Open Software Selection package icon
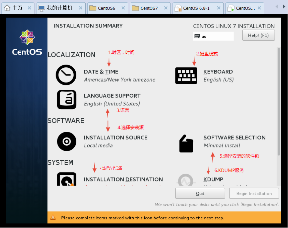 [x=186, y=144]
